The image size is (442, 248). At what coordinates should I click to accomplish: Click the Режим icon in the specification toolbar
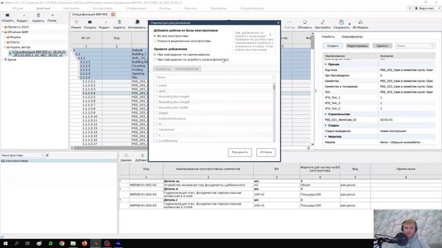(x=76, y=22)
